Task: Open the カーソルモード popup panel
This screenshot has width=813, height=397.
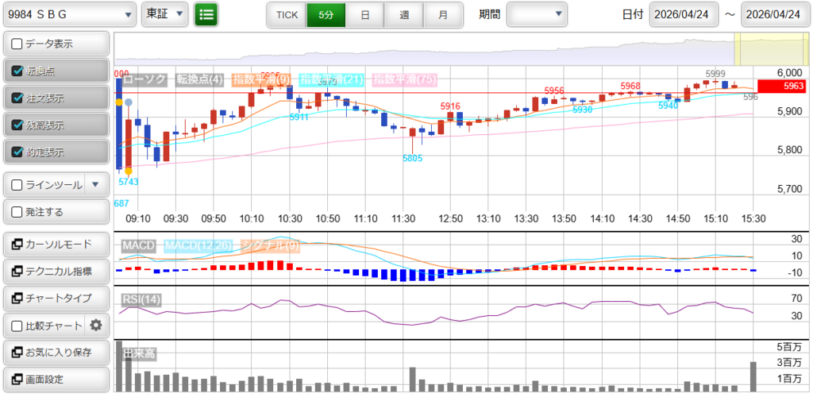Action: tap(56, 244)
